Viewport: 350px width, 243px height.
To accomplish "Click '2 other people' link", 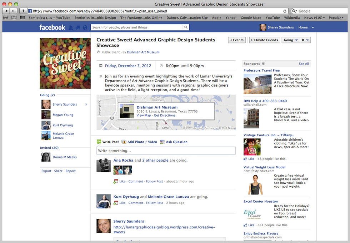I will point(155,160).
